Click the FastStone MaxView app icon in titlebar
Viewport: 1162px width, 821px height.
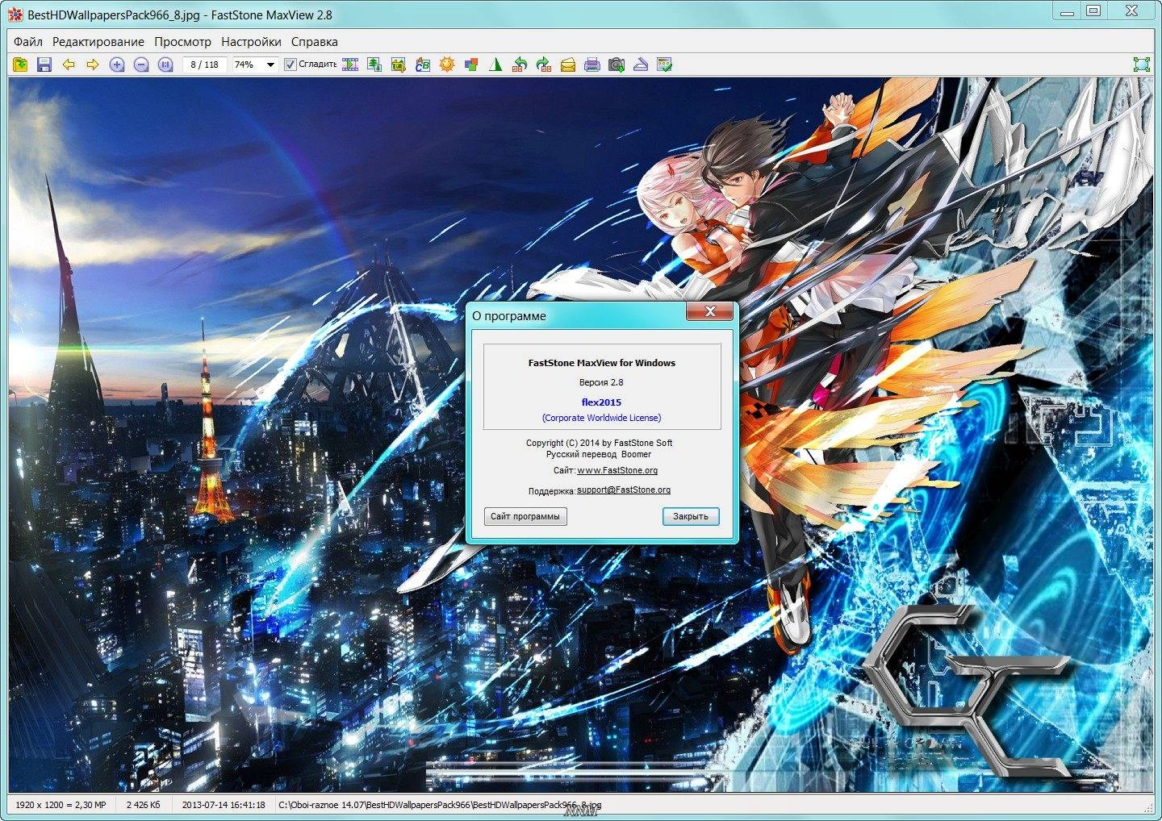coord(15,15)
